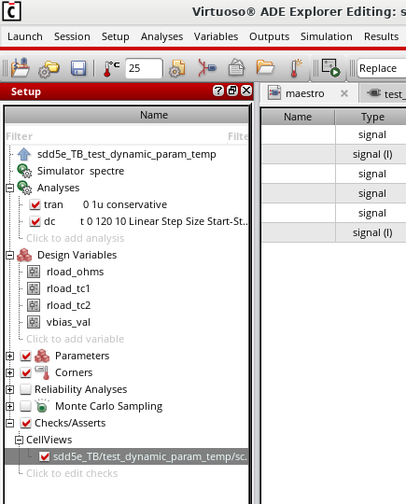
Task: Click 'Click to add variable' link
Action: tap(76, 339)
